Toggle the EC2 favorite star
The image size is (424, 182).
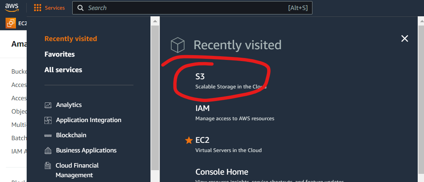(x=189, y=140)
